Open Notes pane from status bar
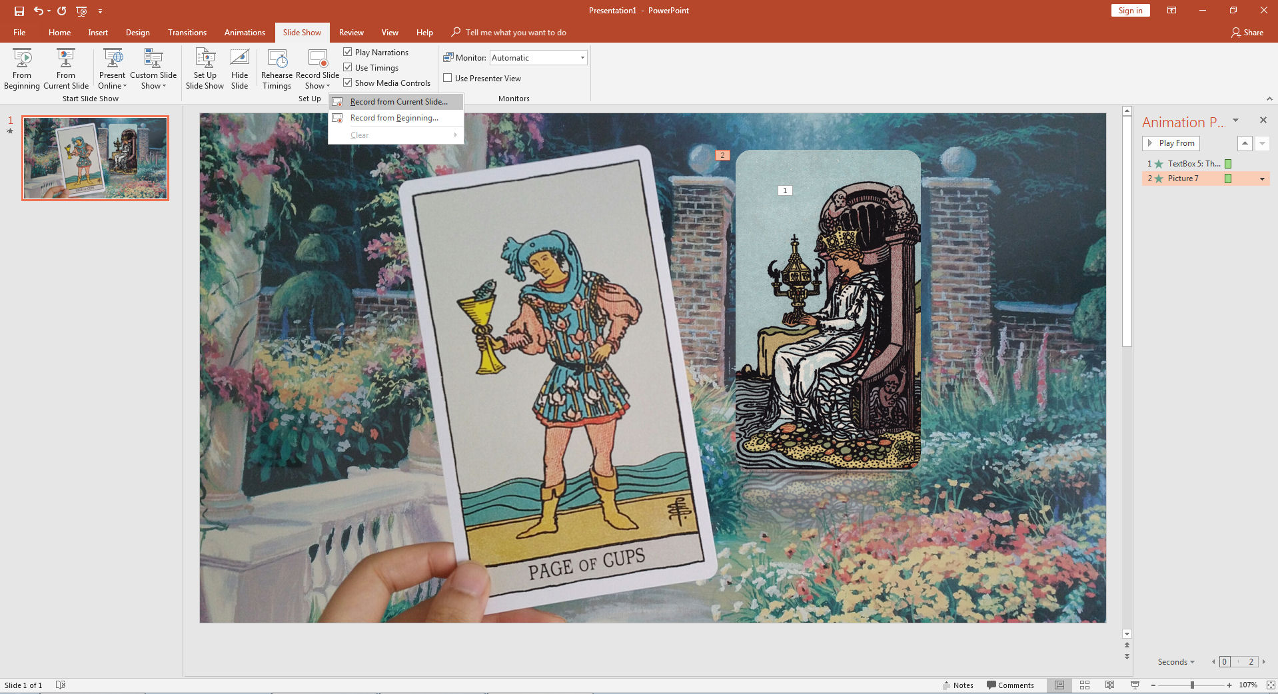 pos(958,685)
